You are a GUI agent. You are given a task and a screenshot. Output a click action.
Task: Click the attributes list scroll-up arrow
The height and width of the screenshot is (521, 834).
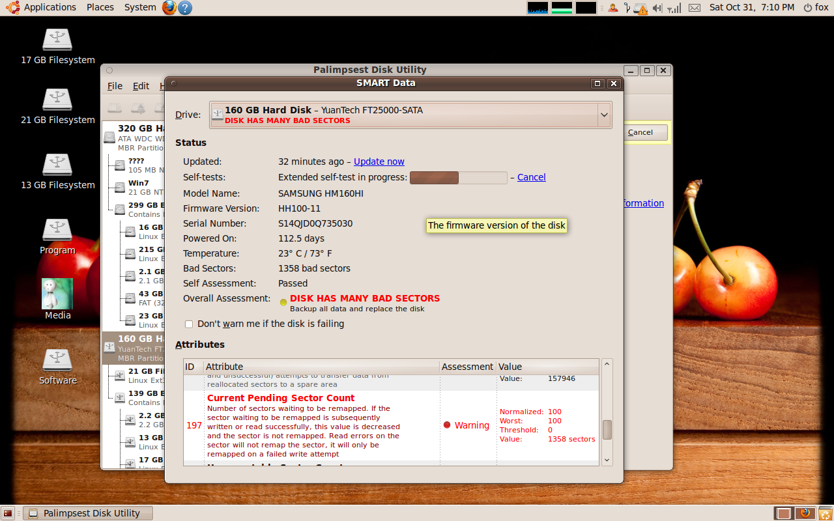point(607,365)
